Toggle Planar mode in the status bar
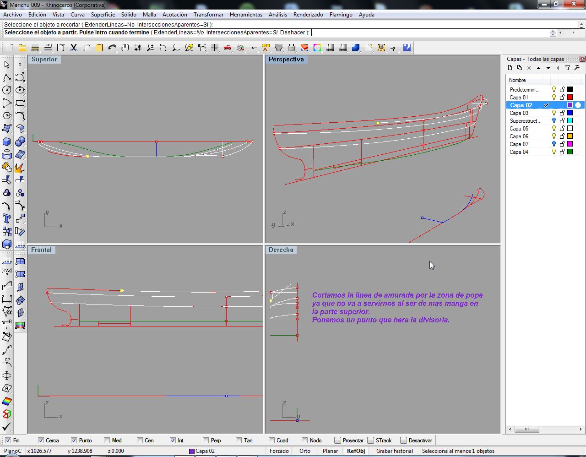Viewport: 586px width, 457px height. [330, 451]
